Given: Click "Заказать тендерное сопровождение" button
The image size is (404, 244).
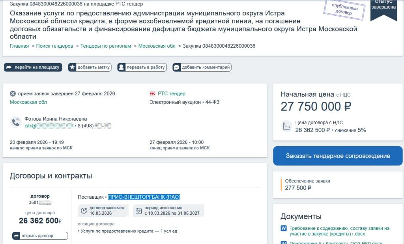Looking at the screenshot, I should tap(337, 156).
